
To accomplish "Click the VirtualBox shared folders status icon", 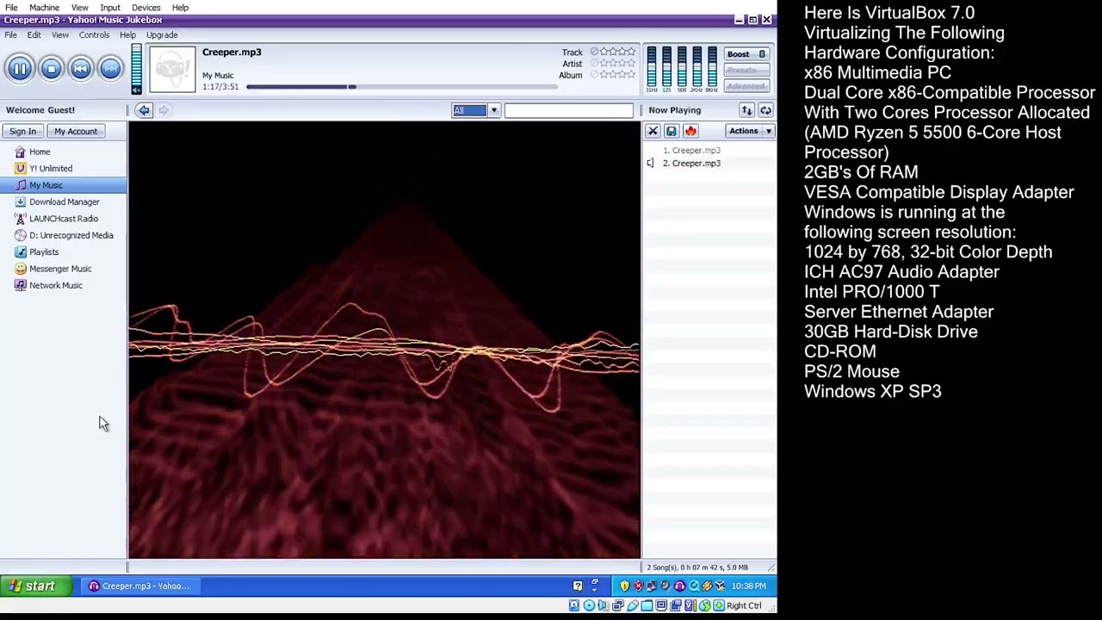I will (x=647, y=605).
